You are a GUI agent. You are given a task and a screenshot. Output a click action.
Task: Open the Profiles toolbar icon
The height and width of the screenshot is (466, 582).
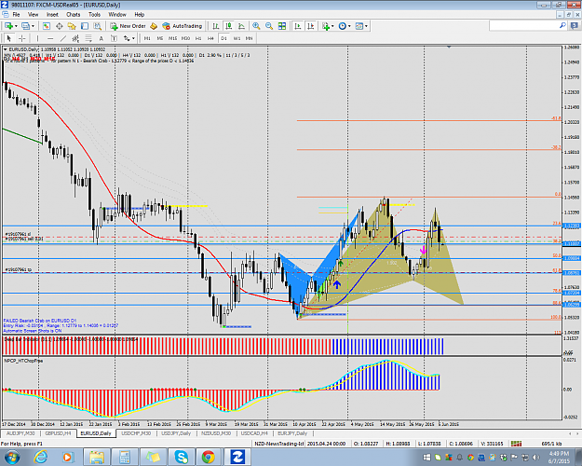point(26,26)
